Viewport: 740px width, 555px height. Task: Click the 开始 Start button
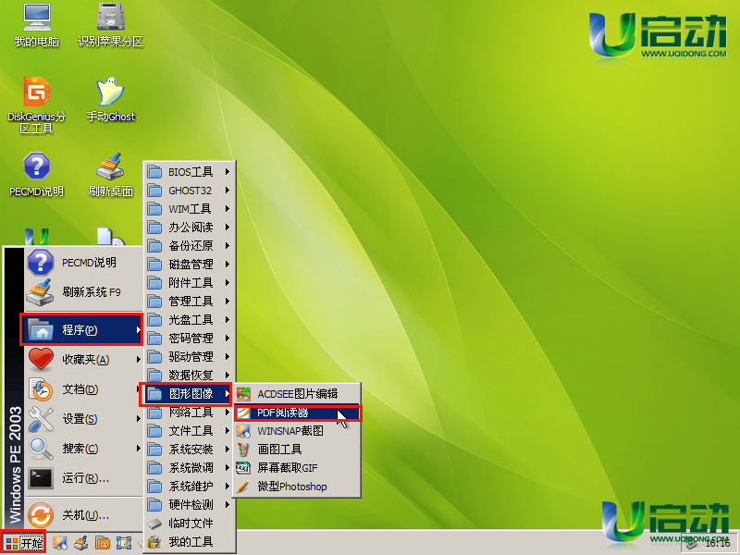click(24, 543)
